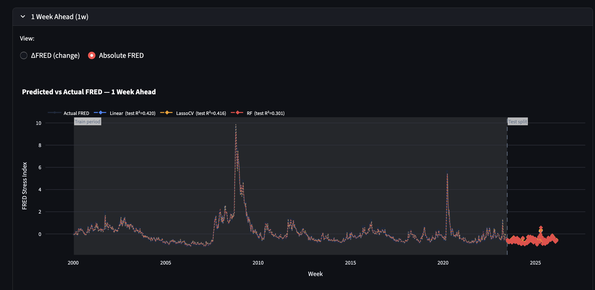Click the ΔFRED (change) label text
595x290 pixels.
tap(55, 55)
